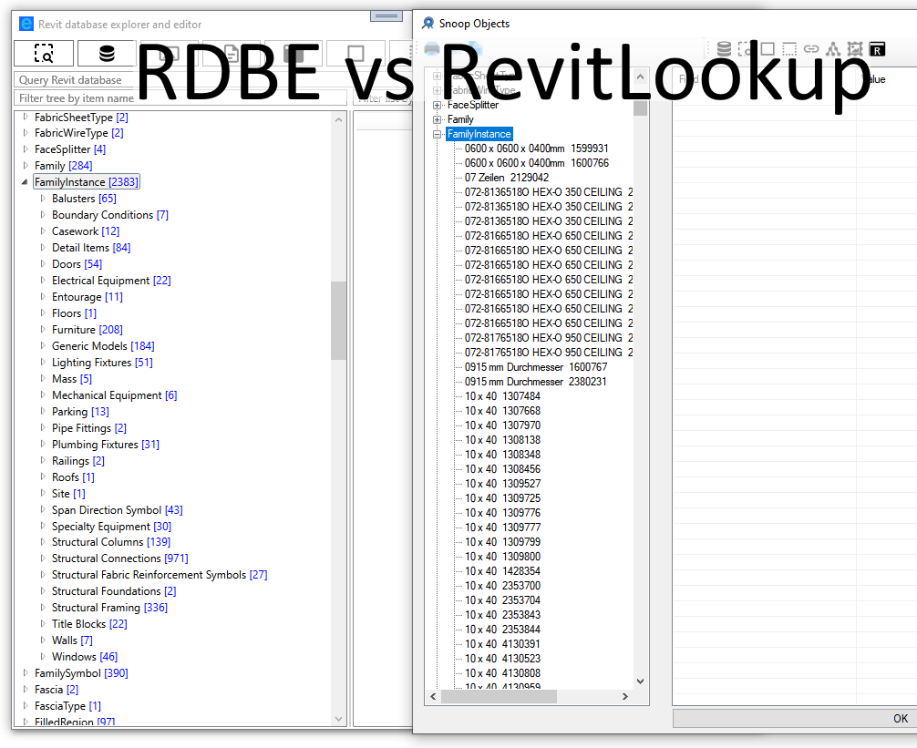Screen dimensions: 917x748
Task: Select row '10 x 40 4130808'
Action: coord(503,673)
